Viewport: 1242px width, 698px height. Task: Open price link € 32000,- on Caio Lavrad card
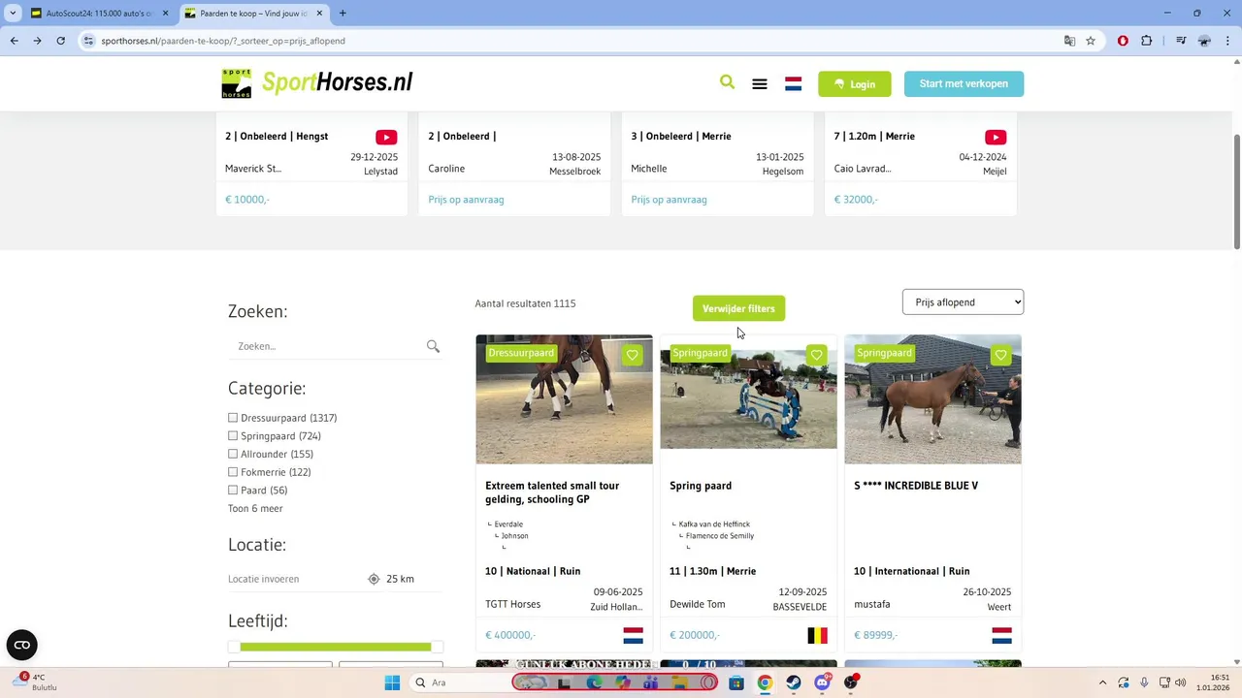(x=856, y=200)
